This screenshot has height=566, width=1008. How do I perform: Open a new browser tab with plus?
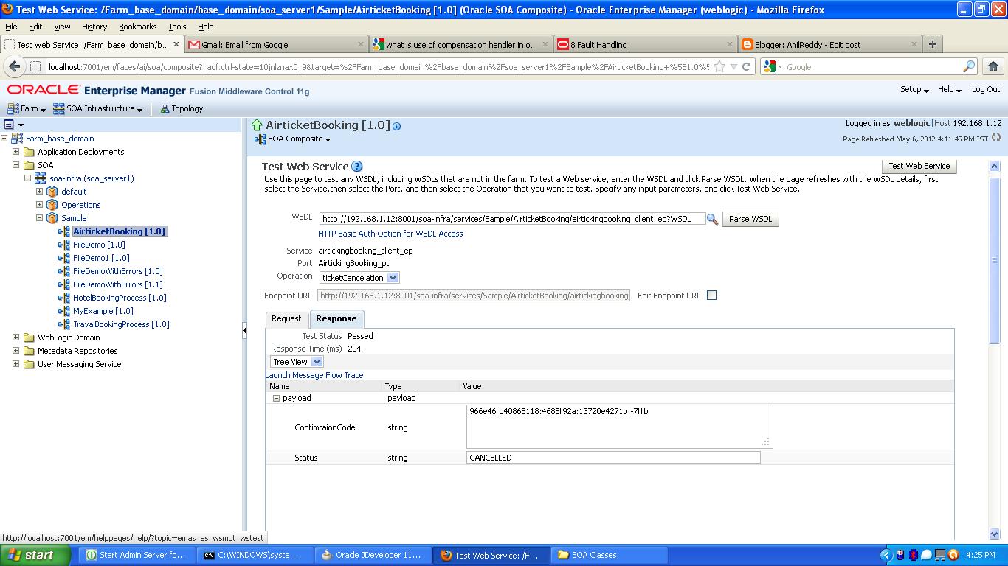(933, 44)
